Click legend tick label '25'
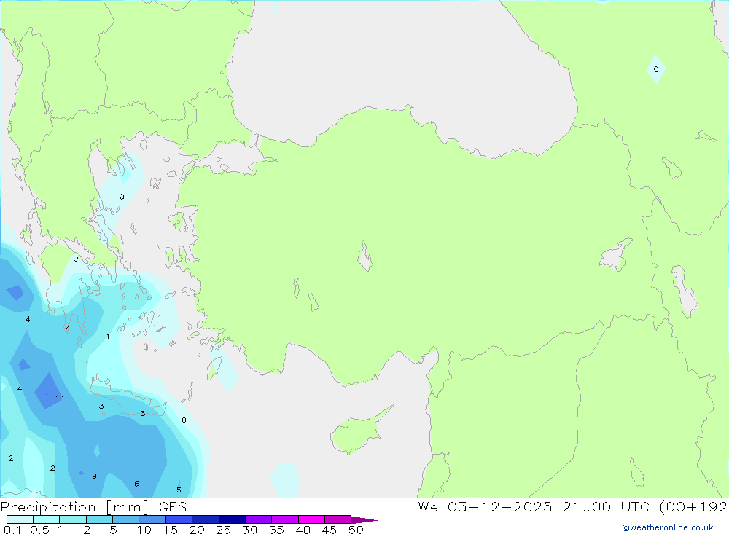Viewport: 729px width, 534px height. click(x=224, y=530)
